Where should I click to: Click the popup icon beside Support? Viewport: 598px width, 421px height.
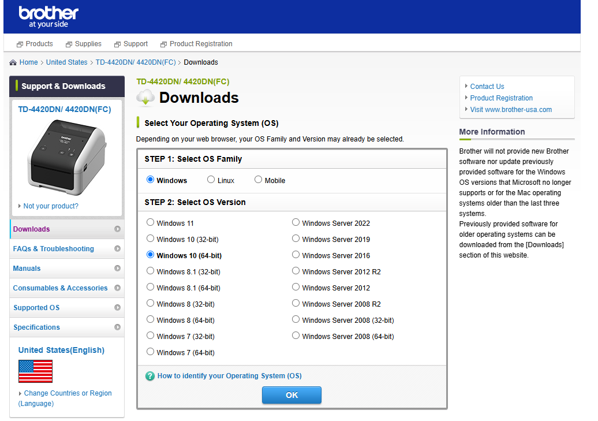[118, 44]
